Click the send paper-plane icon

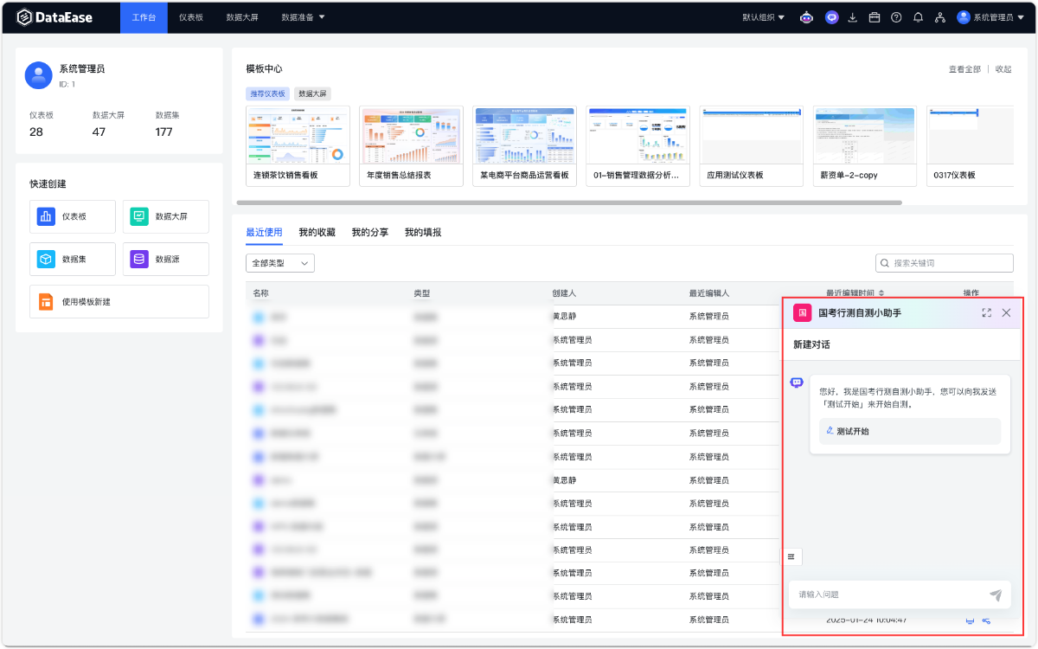(x=996, y=594)
